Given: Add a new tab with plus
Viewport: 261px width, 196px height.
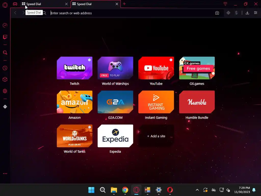Looking at the screenshot, I should [x=124, y=4].
